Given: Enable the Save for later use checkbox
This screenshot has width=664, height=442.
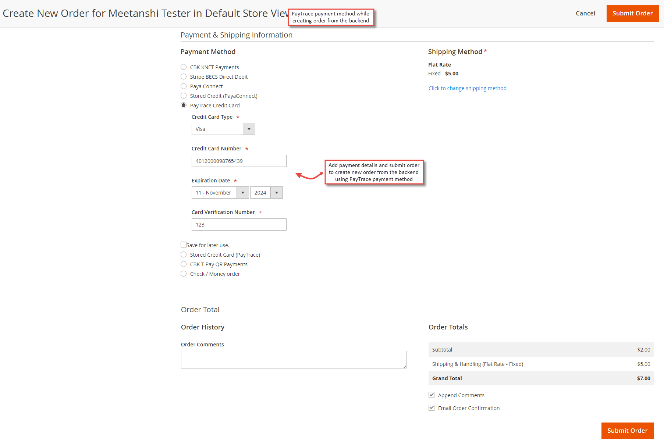Looking at the screenshot, I should (184, 244).
